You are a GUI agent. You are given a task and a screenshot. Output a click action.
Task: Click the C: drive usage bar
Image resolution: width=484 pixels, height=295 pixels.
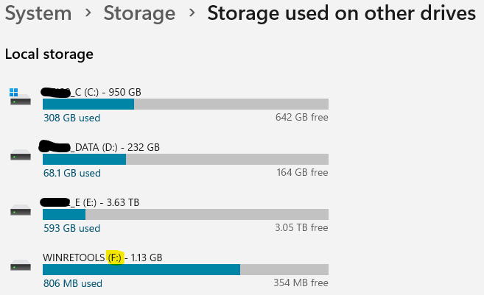(x=186, y=104)
